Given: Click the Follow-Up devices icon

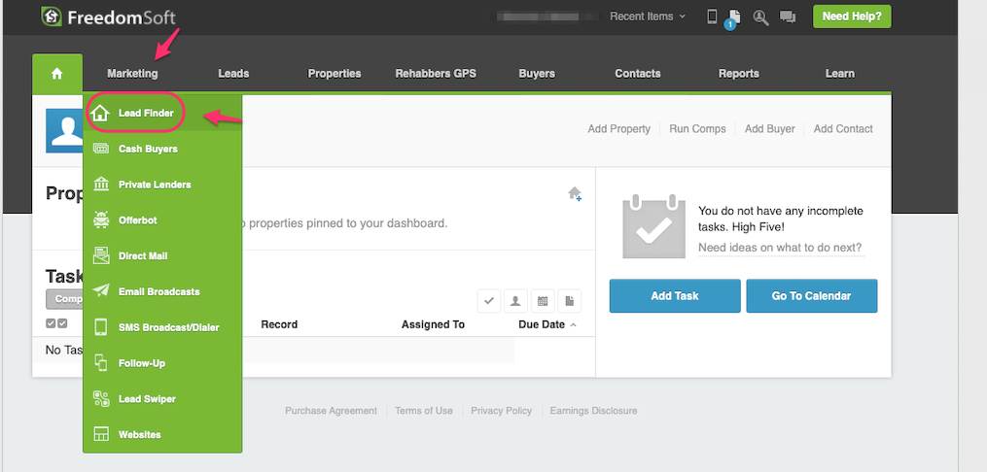Looking at the screenshot, I should (x=101, y=363).
